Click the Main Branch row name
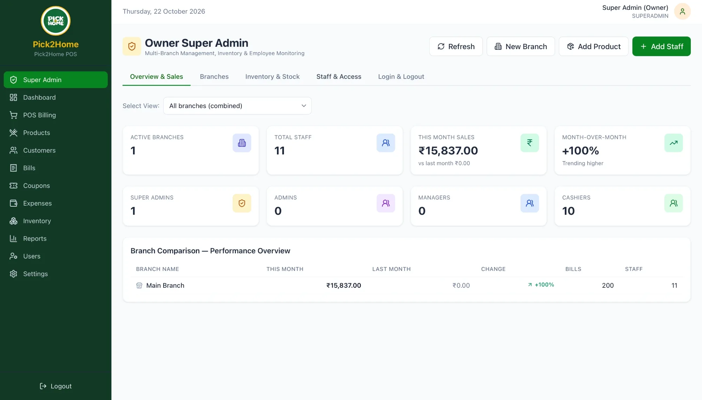 pyautogui.click(x=165, y=285)
